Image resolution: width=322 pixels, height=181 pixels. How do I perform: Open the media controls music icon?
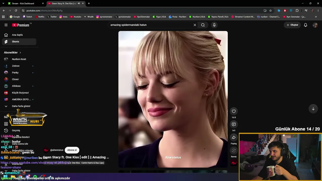tap(306, 11)
